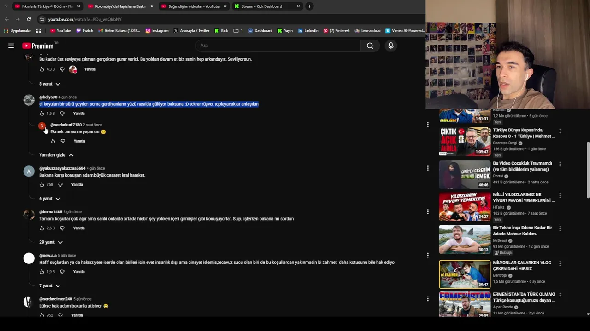
Task: Like the @serdarkurt7130 reply
Action: 53,141
